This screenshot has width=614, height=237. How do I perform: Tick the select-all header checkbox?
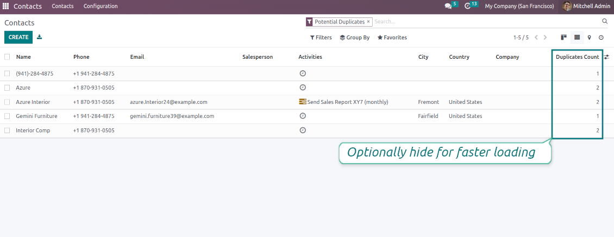7,57
